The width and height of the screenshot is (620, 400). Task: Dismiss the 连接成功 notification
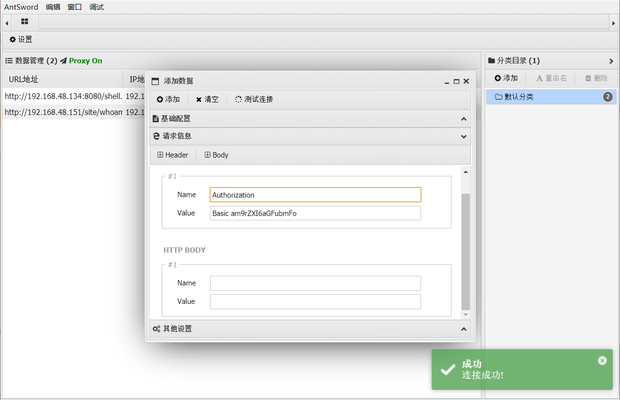[x=602, y=360]
